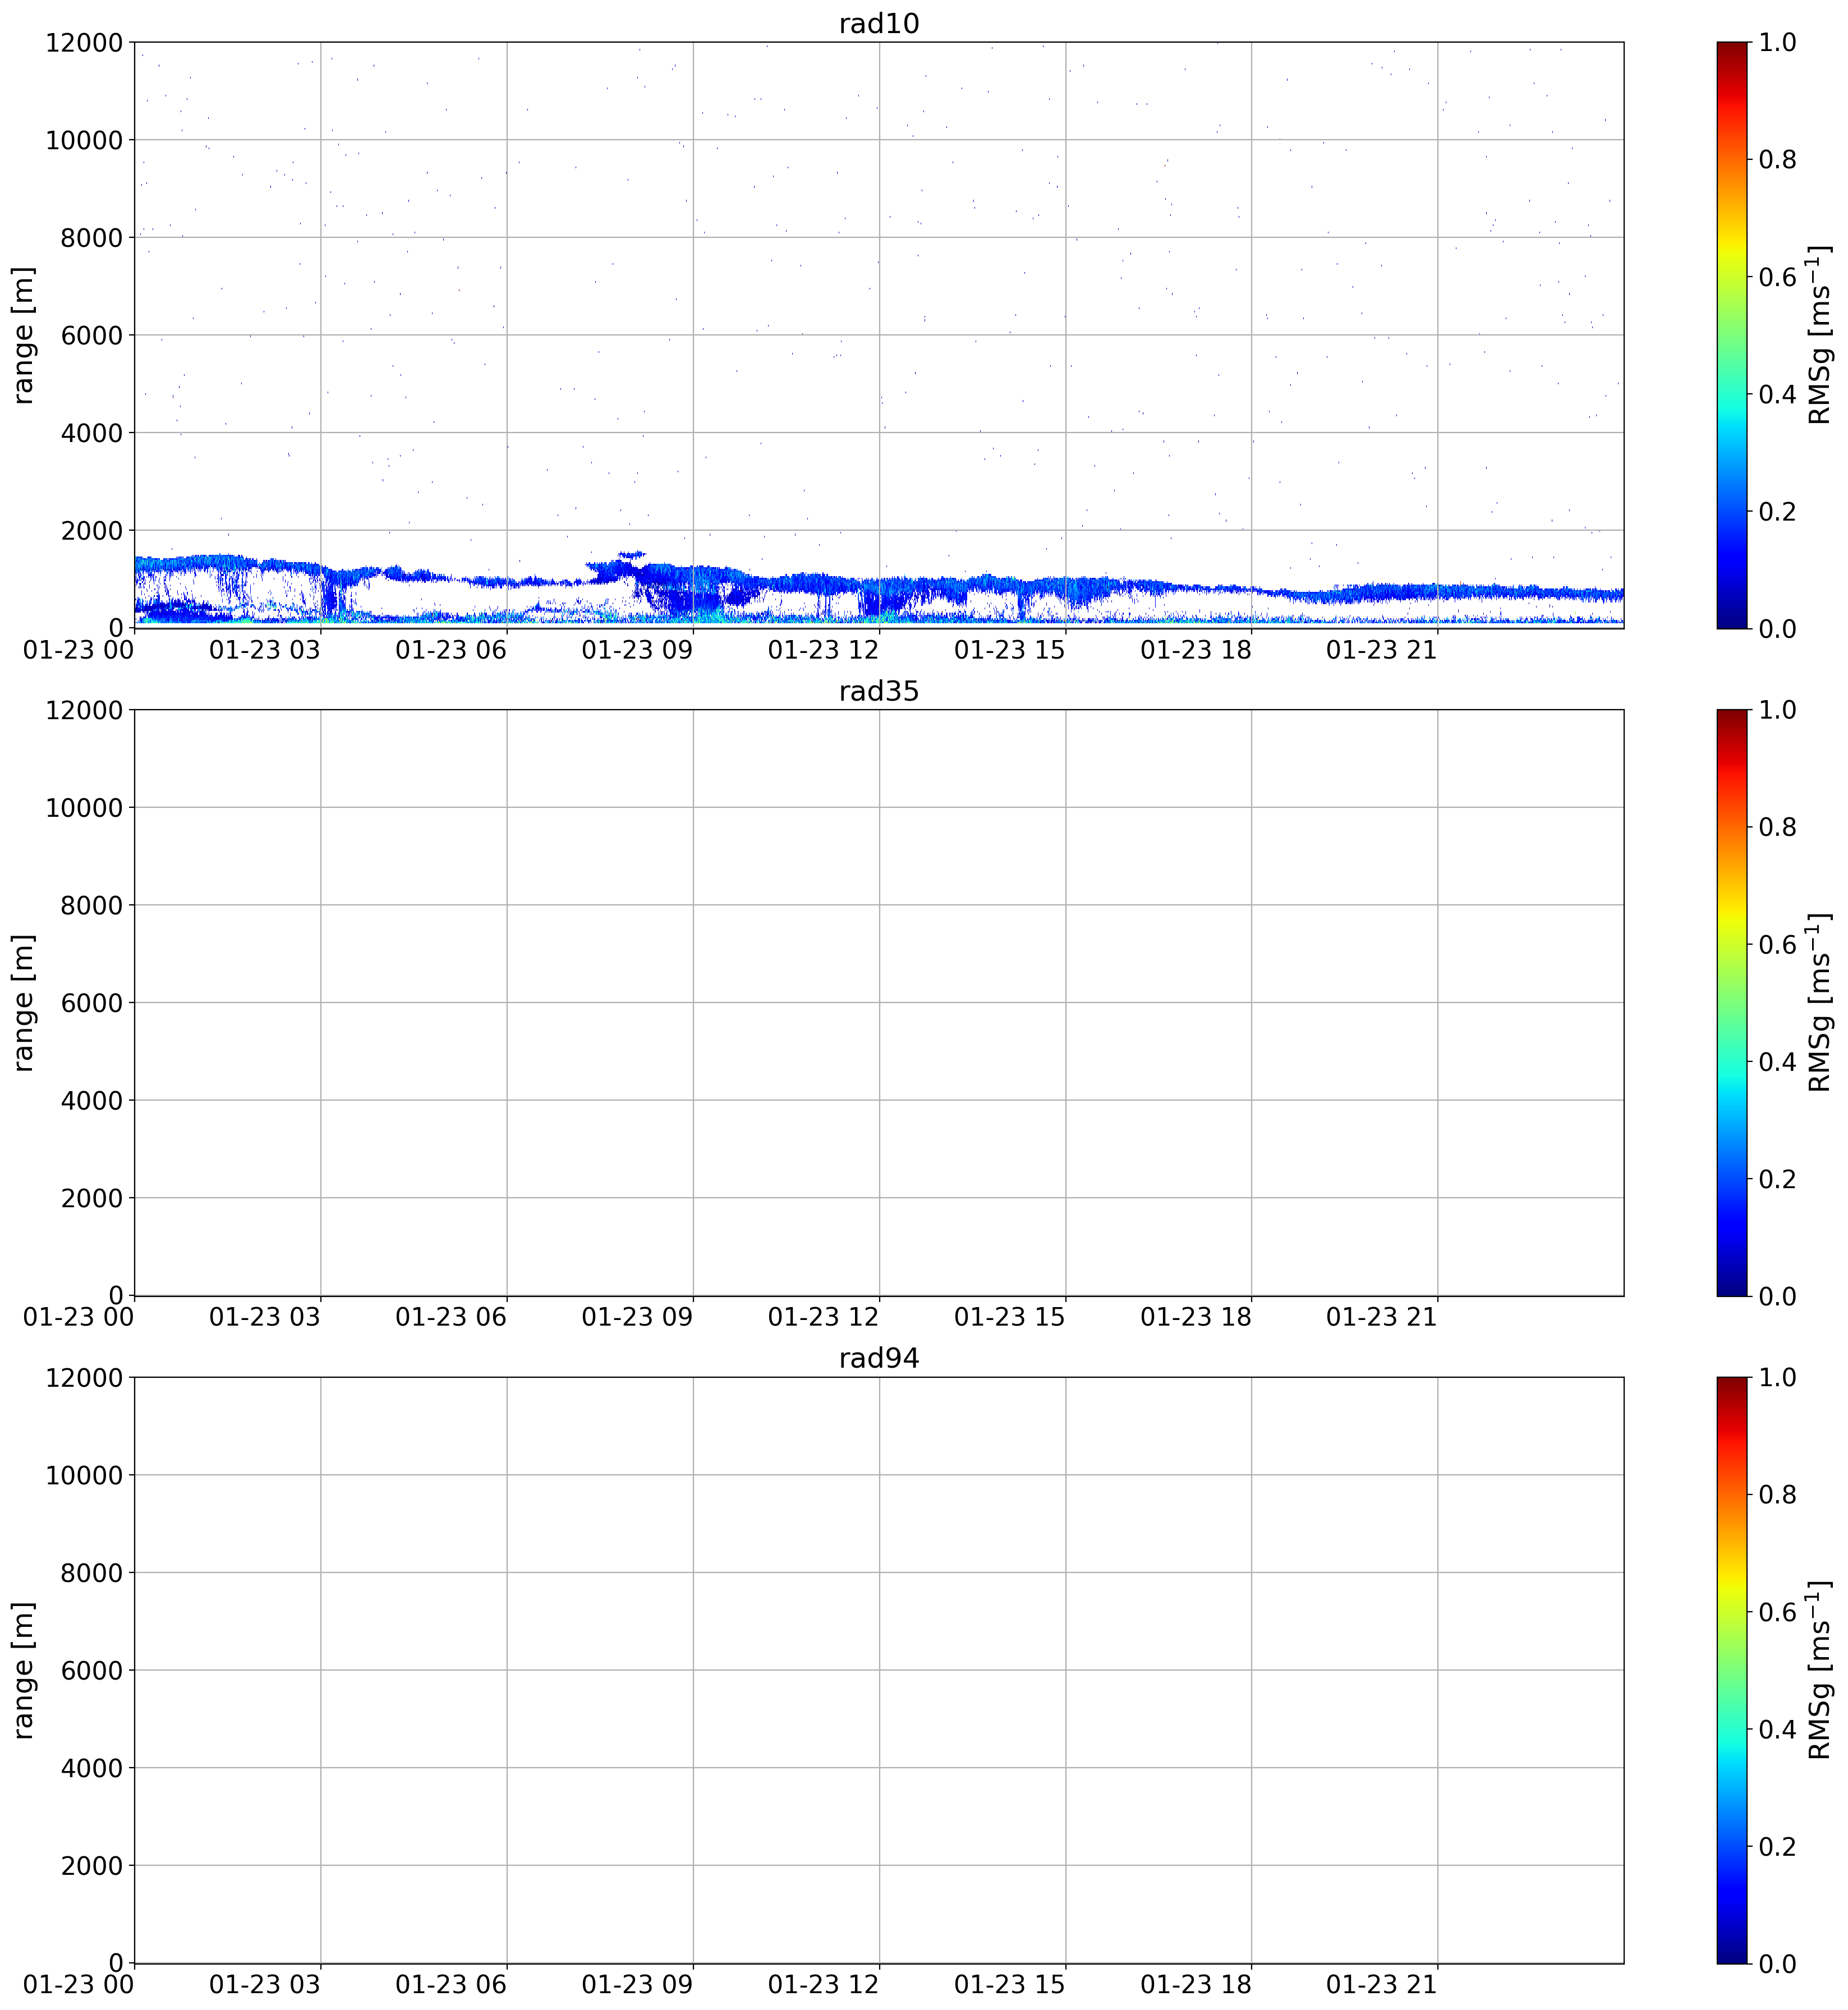Click the rad35 colorbar gradient
1848x2010 pixels.
click(1732, 1002)
